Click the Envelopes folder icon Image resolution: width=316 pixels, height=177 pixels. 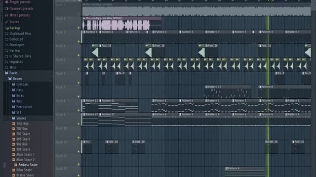(x=6, y=45)
